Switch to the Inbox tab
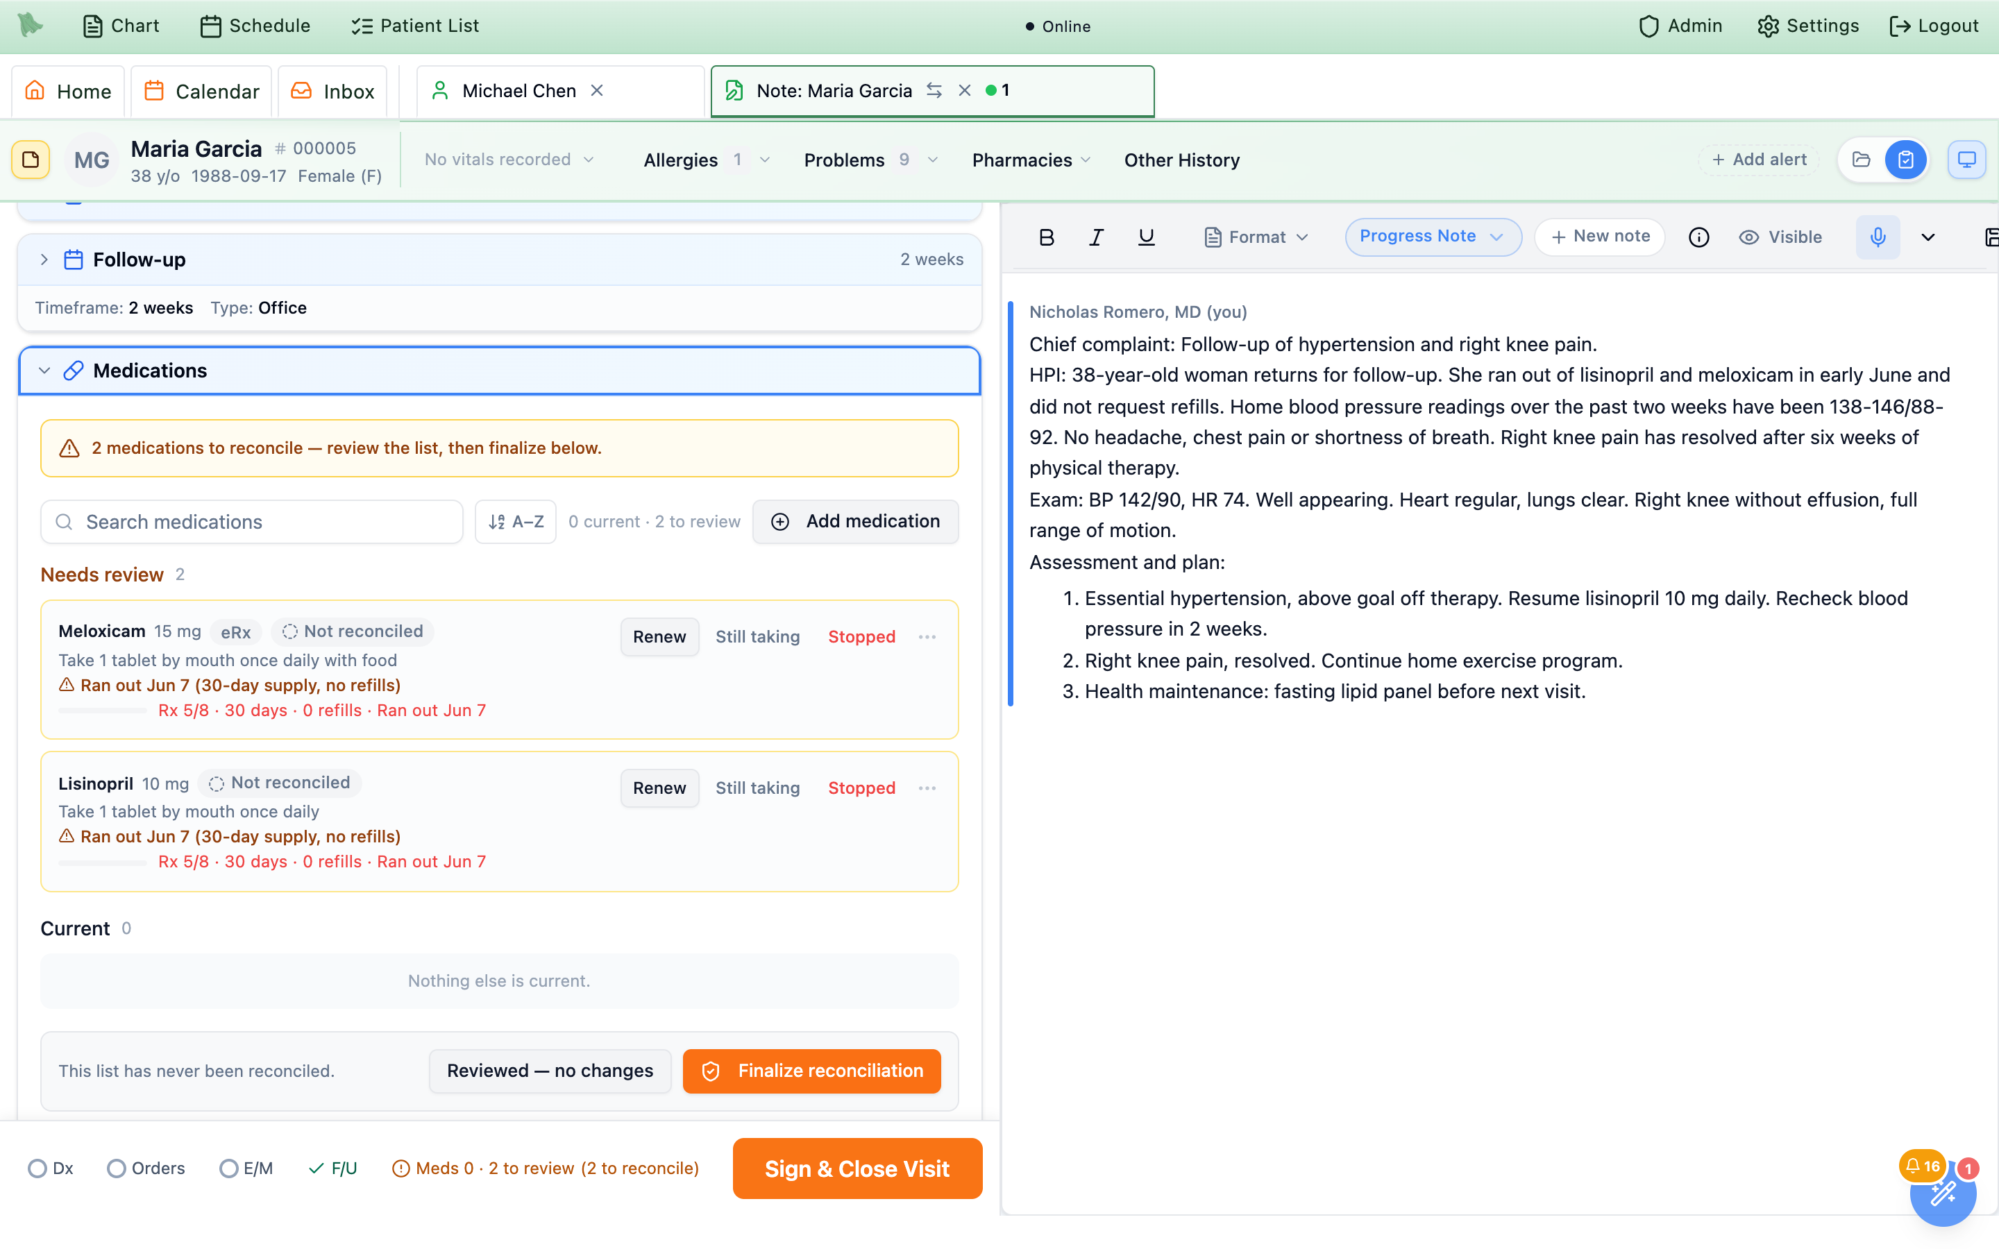This screenshot has width=1999, height=1249. click(x=333, y=91)
